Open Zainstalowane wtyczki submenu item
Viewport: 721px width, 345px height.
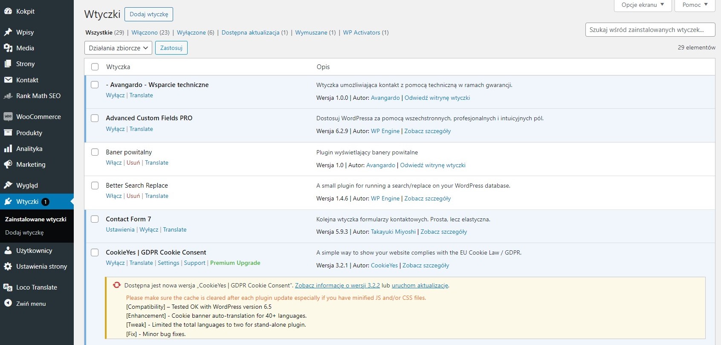36,219
